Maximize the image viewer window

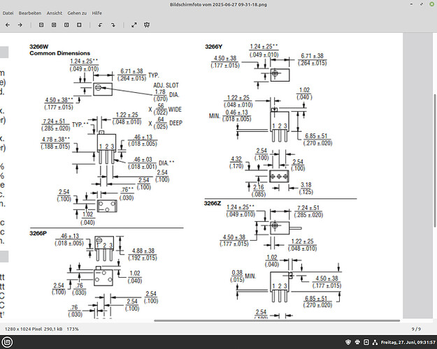pos(422,4)
